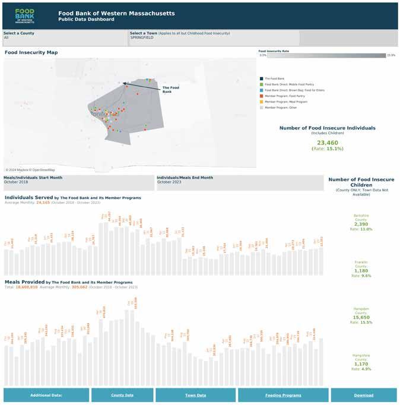Select the first bar in Individuals Served chart

(x=6, y=262)
